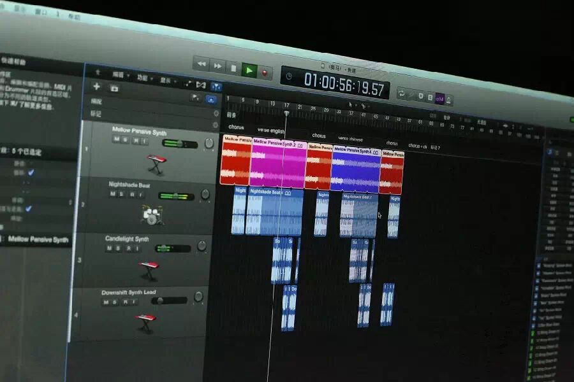Viewport: 574px width, 382px height.
Task: Click the Fast Forward transport button
Action: [217, 66]
